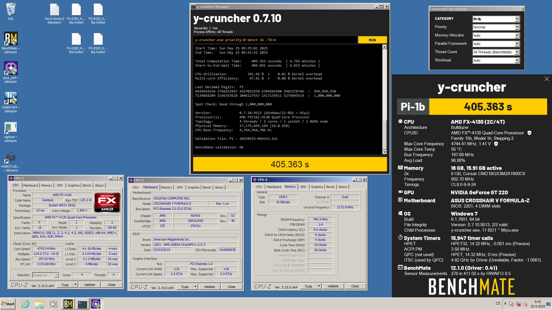
Task: Open HWiNFO64 desktop shortcut
Action: point(11,102)
